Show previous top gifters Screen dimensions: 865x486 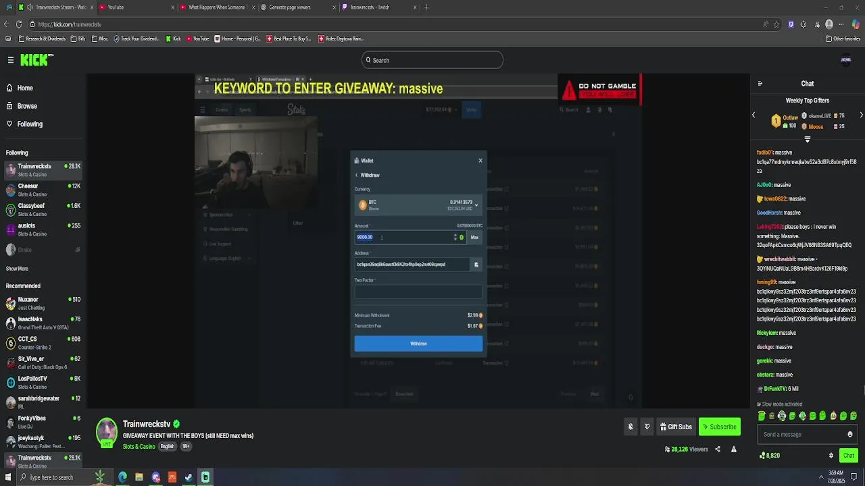[x=753, y=115]
